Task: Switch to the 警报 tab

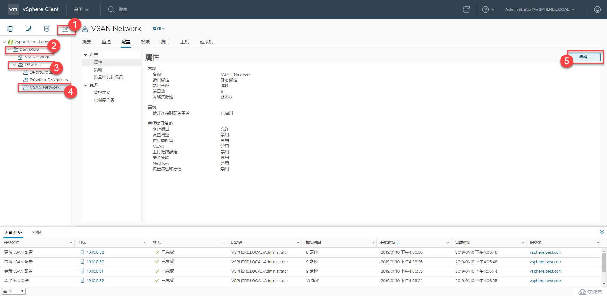Action: (x=37, y=233)
